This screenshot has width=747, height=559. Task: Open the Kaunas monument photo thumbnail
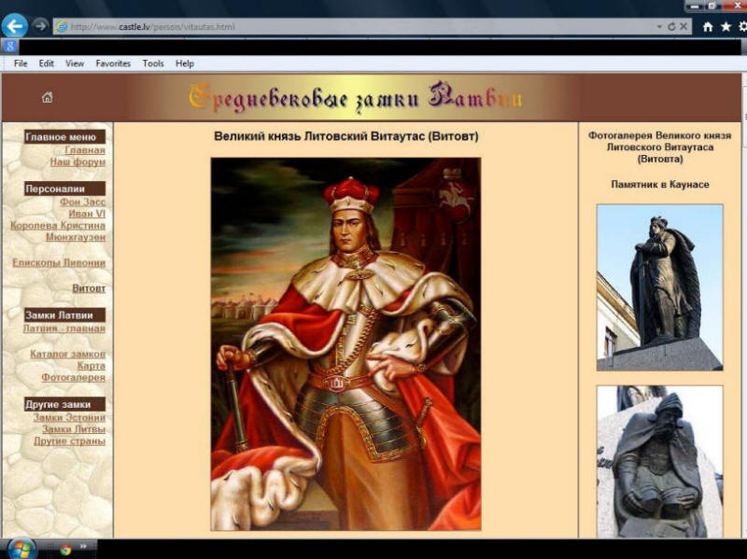coord(660,287)
